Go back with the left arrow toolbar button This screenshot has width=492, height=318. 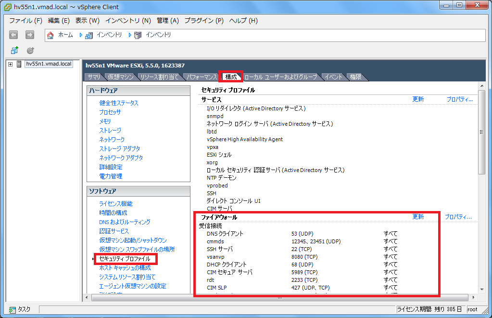pos(13,35)
